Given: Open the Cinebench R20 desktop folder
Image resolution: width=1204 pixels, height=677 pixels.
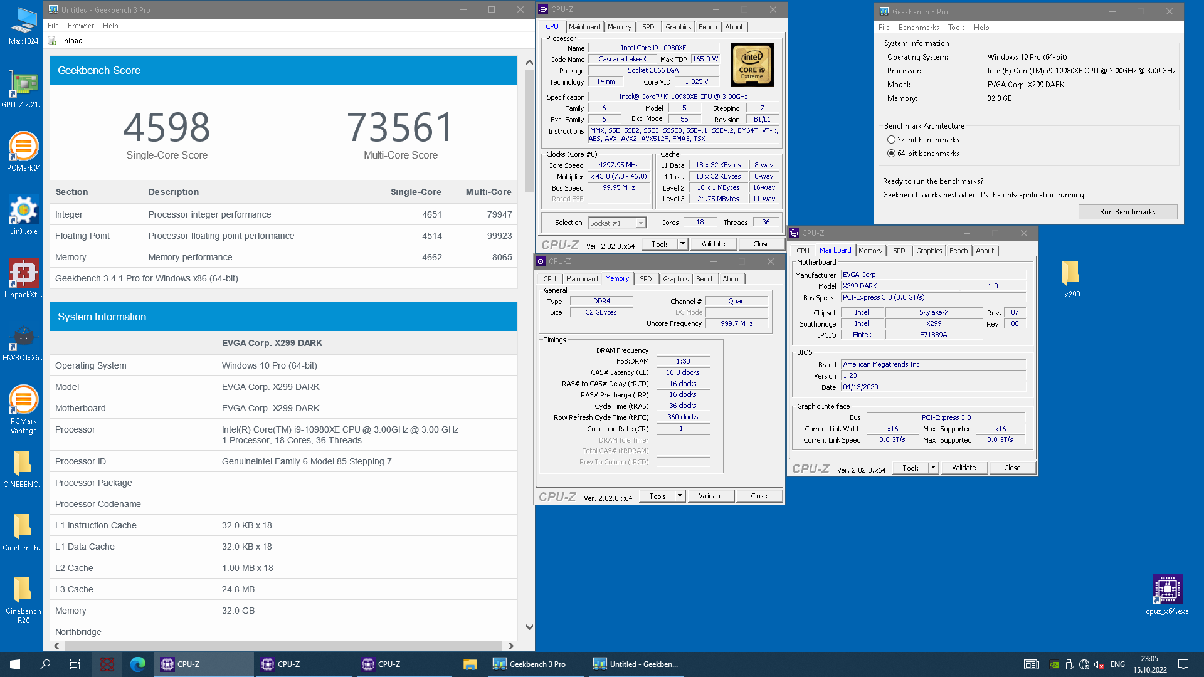Looking at the screenshot, I should point(23,599).
